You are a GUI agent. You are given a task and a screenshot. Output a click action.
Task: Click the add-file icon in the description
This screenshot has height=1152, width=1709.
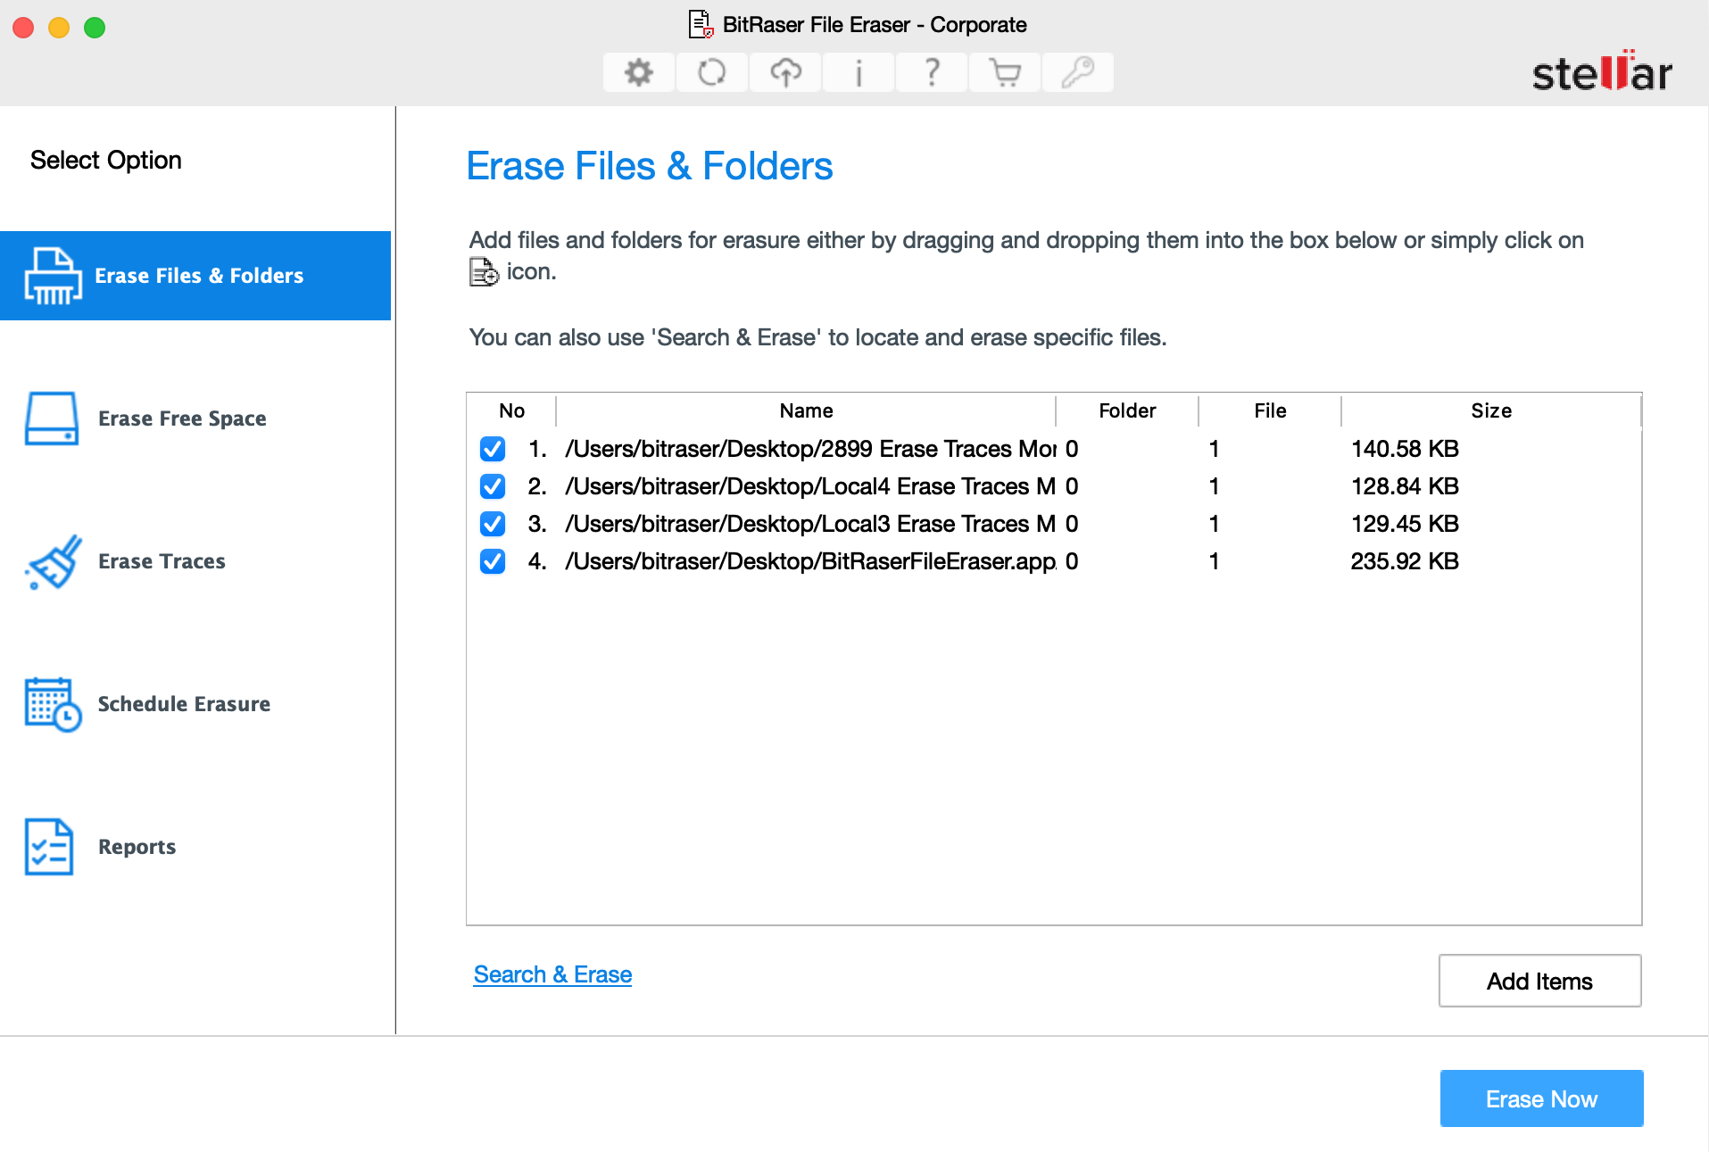click(484, 272)
